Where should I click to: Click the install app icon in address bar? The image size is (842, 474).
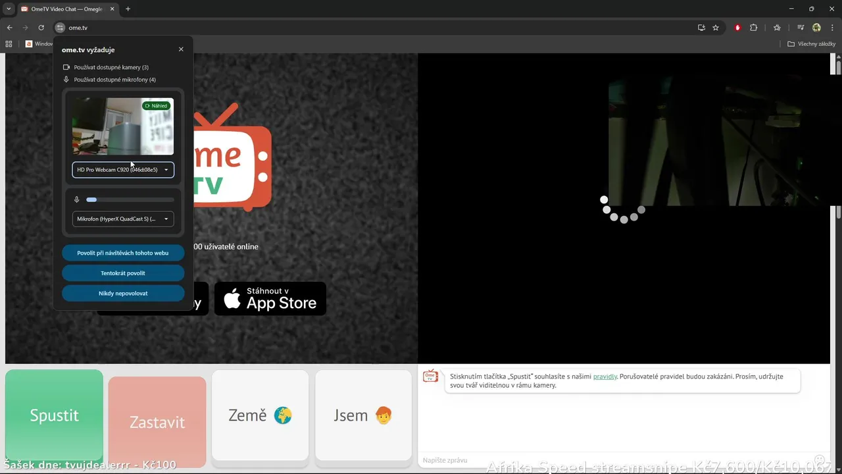pos(701,28)
